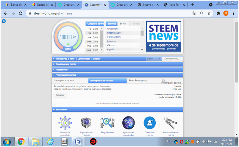Viewport: 239px width, 147px height.
Task: Click the page vertical scrollbar
Action: (x=236, y=52)
